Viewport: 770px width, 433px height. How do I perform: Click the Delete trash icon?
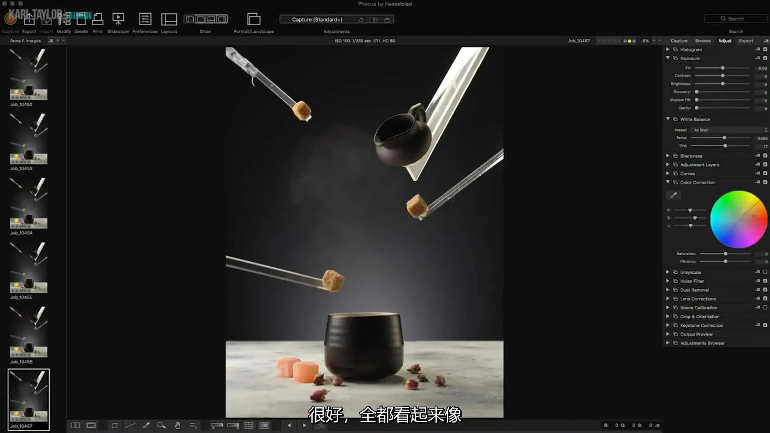click(81, 19)
